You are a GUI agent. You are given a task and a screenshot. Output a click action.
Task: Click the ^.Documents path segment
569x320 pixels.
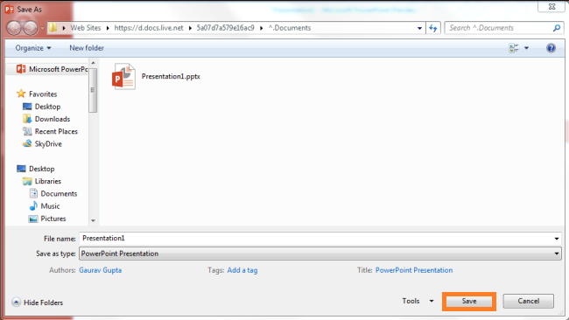pos(290,28)
